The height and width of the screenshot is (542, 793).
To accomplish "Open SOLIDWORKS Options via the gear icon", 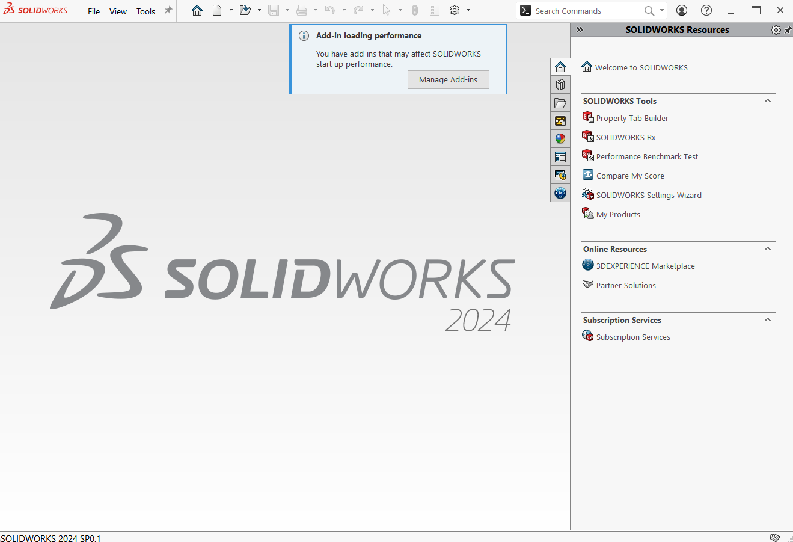I will click(455, 10).
